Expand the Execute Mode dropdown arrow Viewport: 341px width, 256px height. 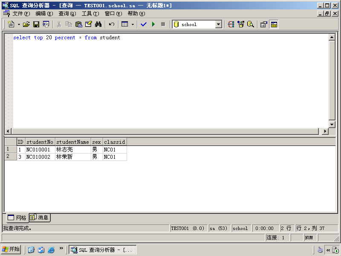[x=133, y=24]
